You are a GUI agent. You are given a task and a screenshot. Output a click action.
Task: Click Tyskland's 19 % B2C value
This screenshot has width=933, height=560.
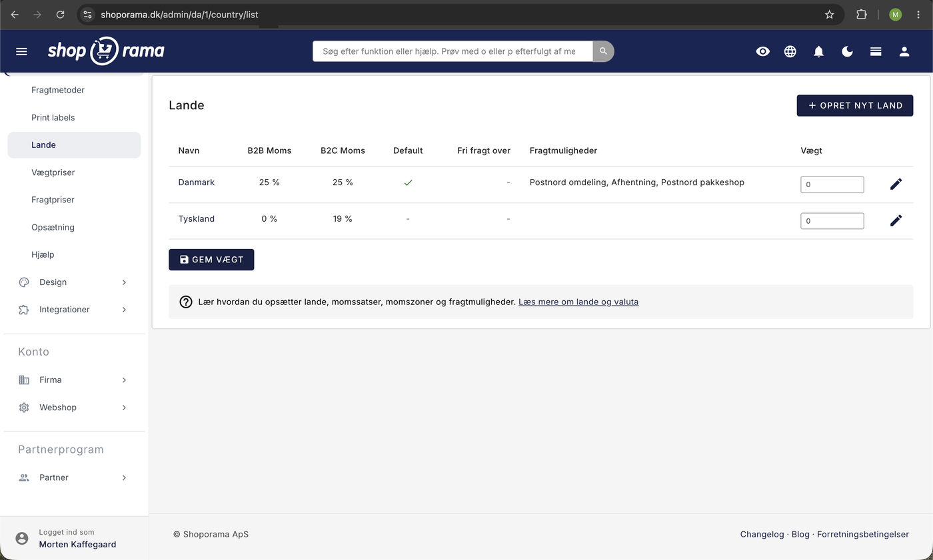click(343, 219)
